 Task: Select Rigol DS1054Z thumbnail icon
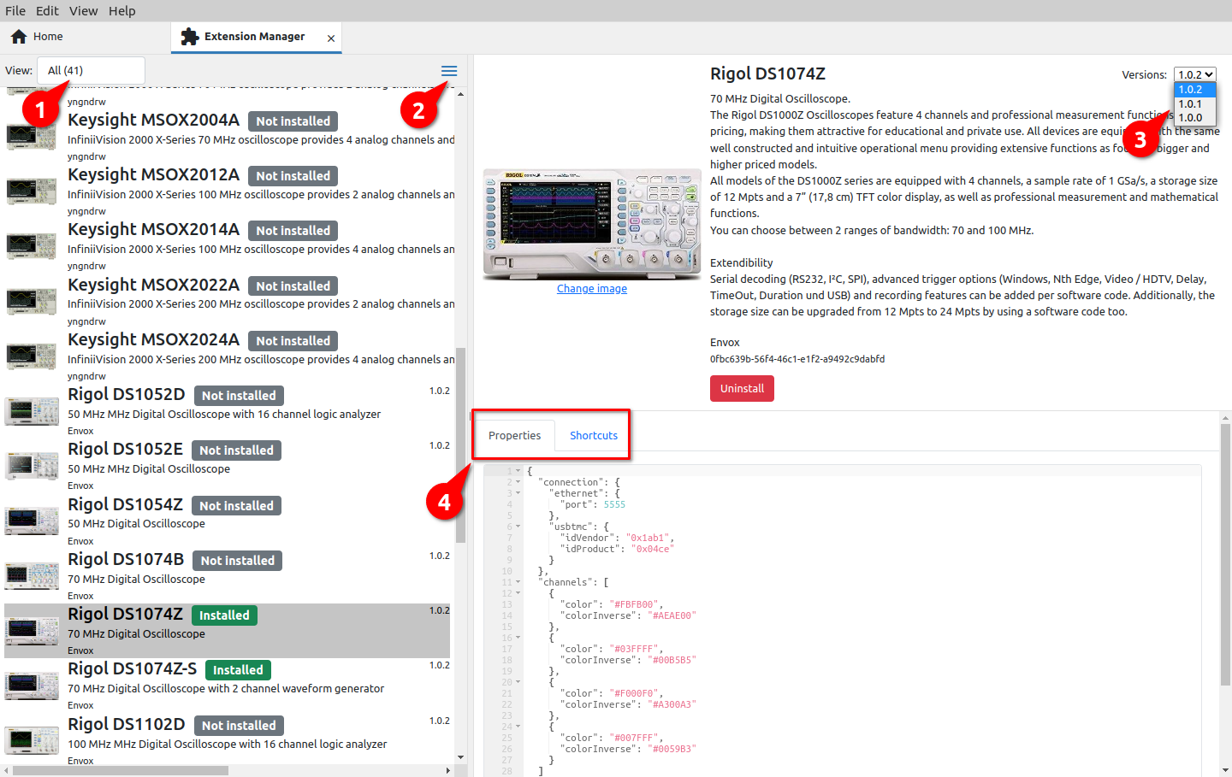(32, 521)
